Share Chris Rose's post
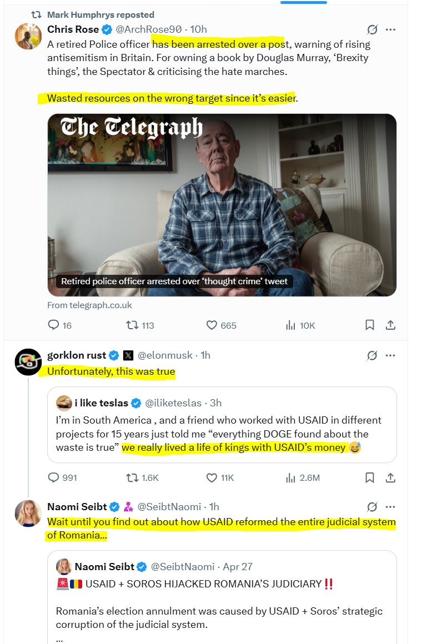 [x=390, y=325]
